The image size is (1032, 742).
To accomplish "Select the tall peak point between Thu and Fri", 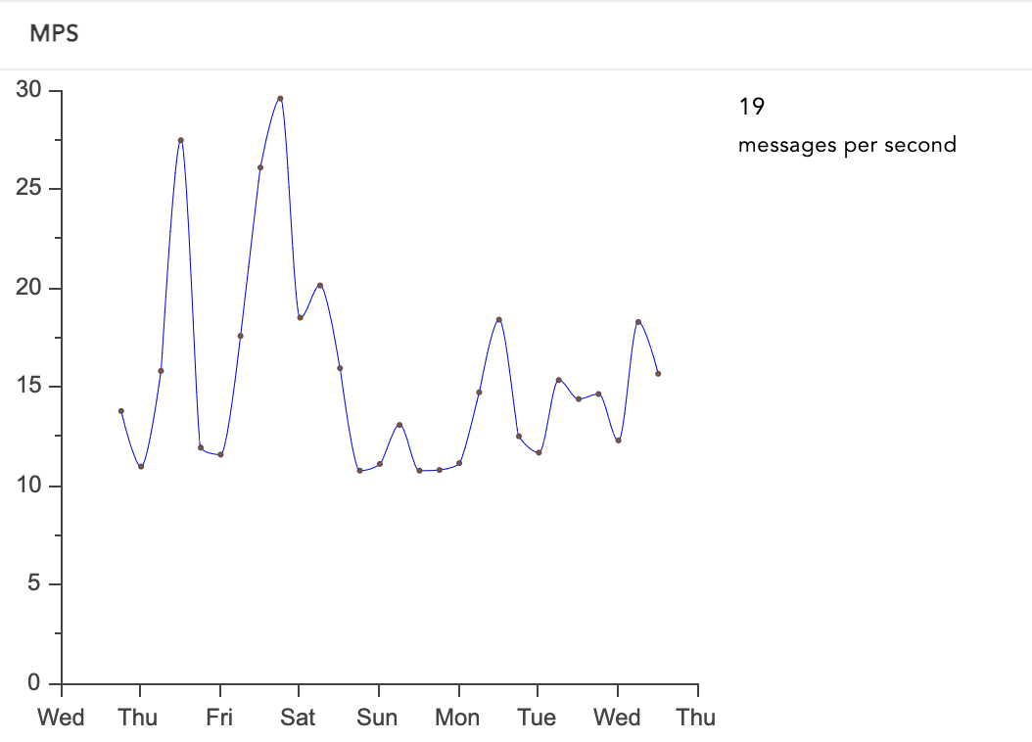I will [181, 140].
